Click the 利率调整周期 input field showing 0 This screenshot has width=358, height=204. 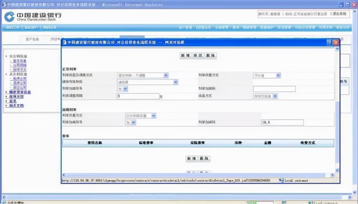(x=138, y=96)
